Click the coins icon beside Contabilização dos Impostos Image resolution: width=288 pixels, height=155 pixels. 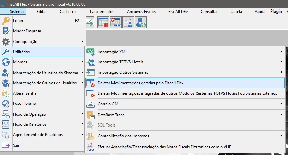pyautogui.click(x=90, y=136)
